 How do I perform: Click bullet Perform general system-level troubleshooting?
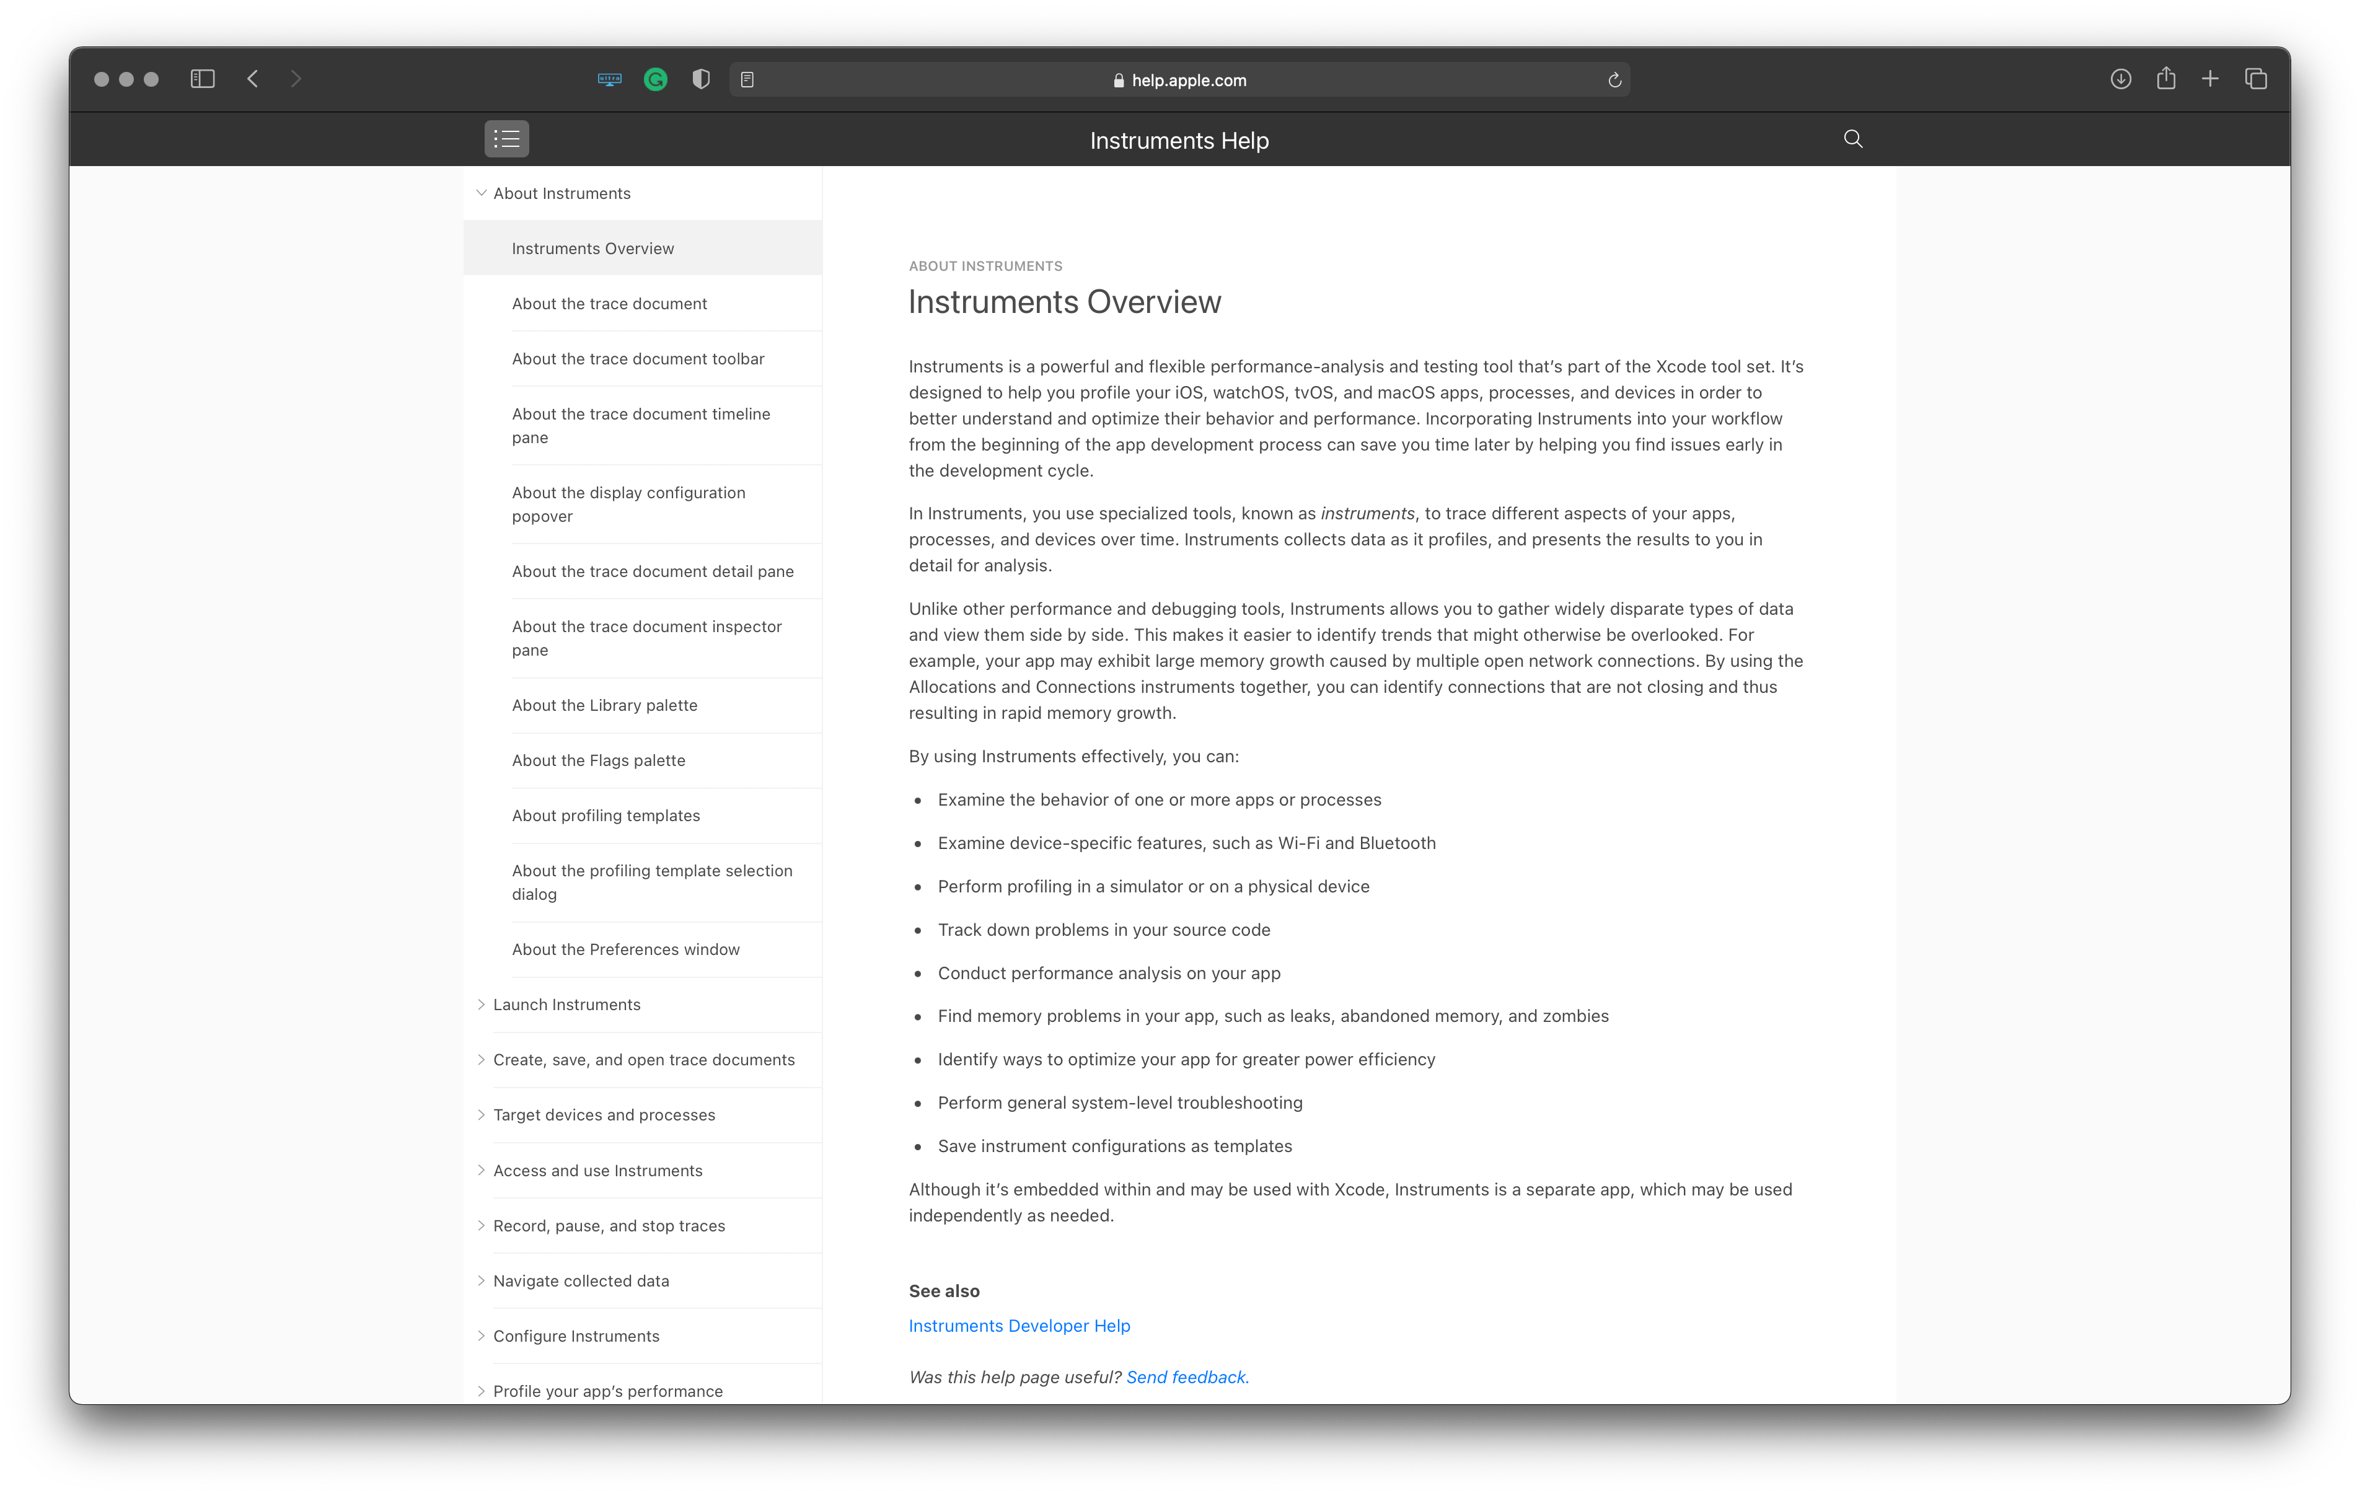pyautogui.click(x=1121, y=1103)
